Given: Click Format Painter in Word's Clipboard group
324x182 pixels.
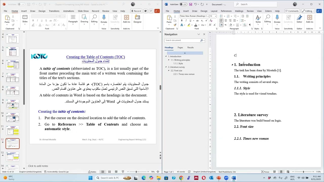Looking at the screenshot, I should click(x=175, y=25).
